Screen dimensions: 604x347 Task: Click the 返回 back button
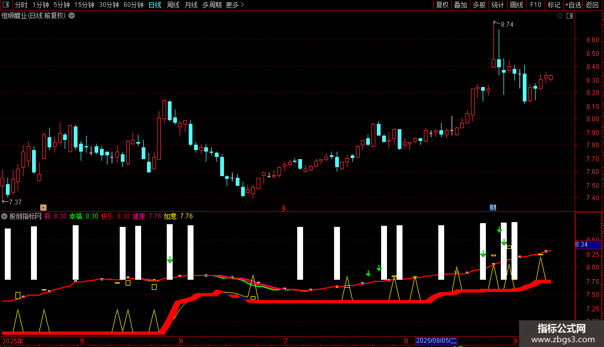click(x=592, y=5)
